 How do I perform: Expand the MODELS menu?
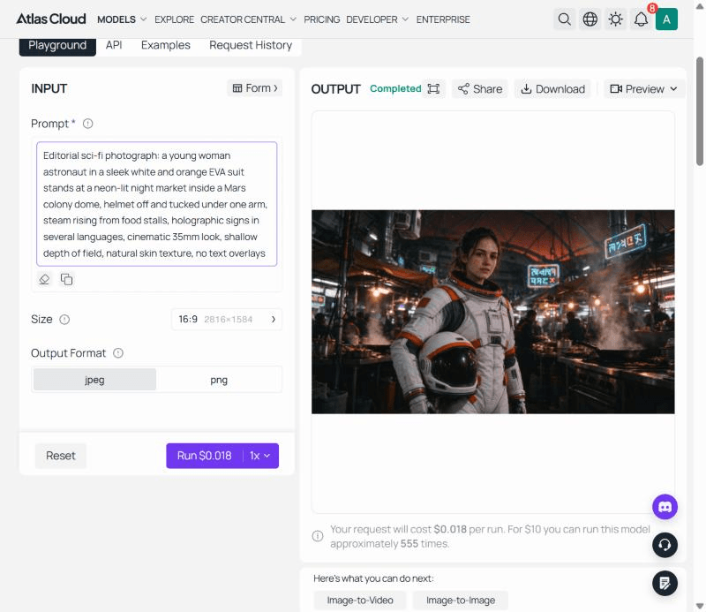pos(122,19)
